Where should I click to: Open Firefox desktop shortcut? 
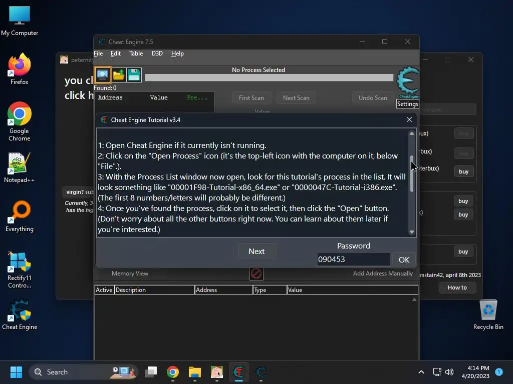point(20,69)
